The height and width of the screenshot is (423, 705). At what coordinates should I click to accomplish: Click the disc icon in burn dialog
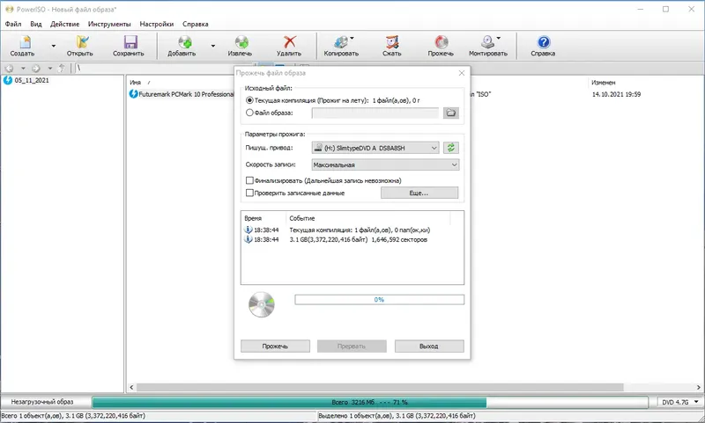click(262, 304)
